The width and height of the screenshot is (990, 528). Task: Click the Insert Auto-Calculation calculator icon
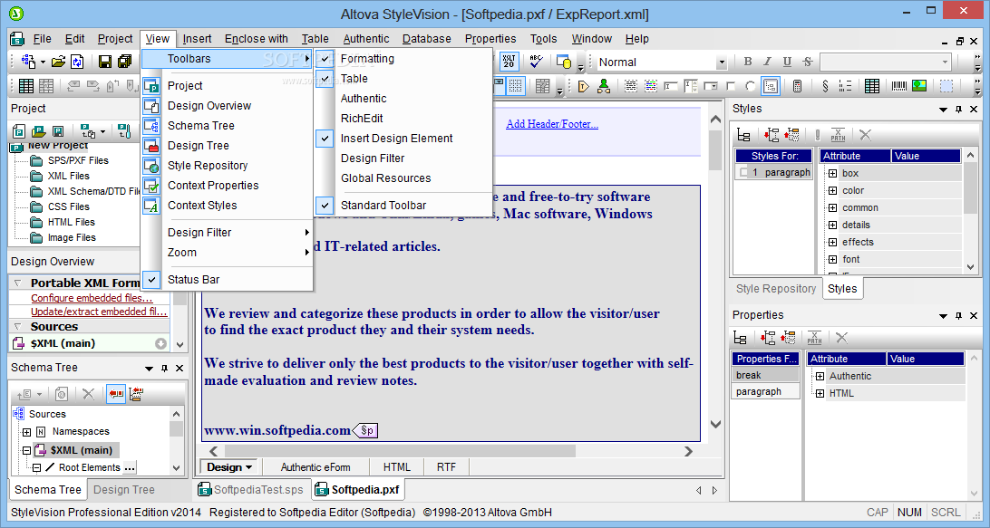coord(797,86)
